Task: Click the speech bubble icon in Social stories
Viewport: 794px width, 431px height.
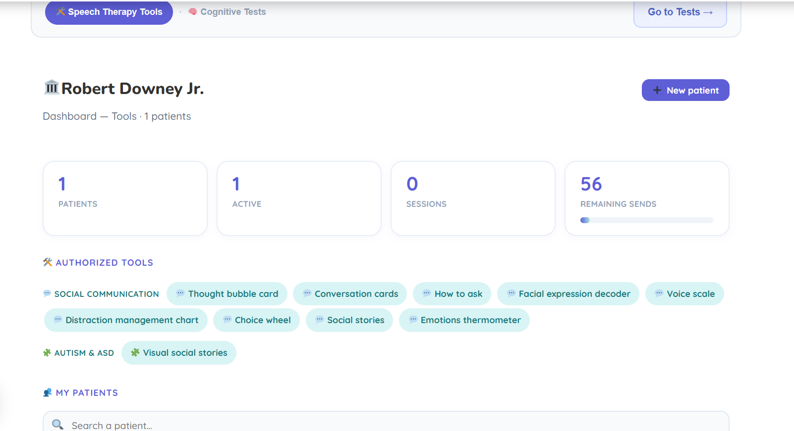Action: coord(320,320)
